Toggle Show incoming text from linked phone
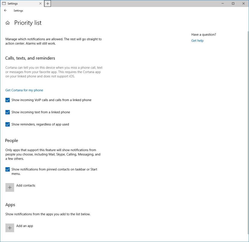The height and width of the screenshot is (242, 249). [8, 112]
